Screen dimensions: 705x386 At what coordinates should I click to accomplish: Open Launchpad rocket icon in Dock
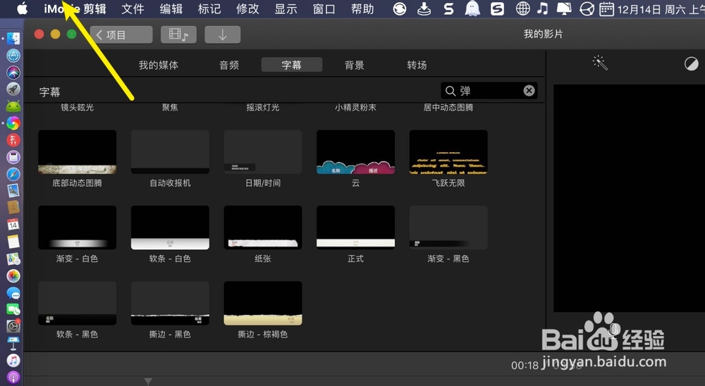point(13,89)
